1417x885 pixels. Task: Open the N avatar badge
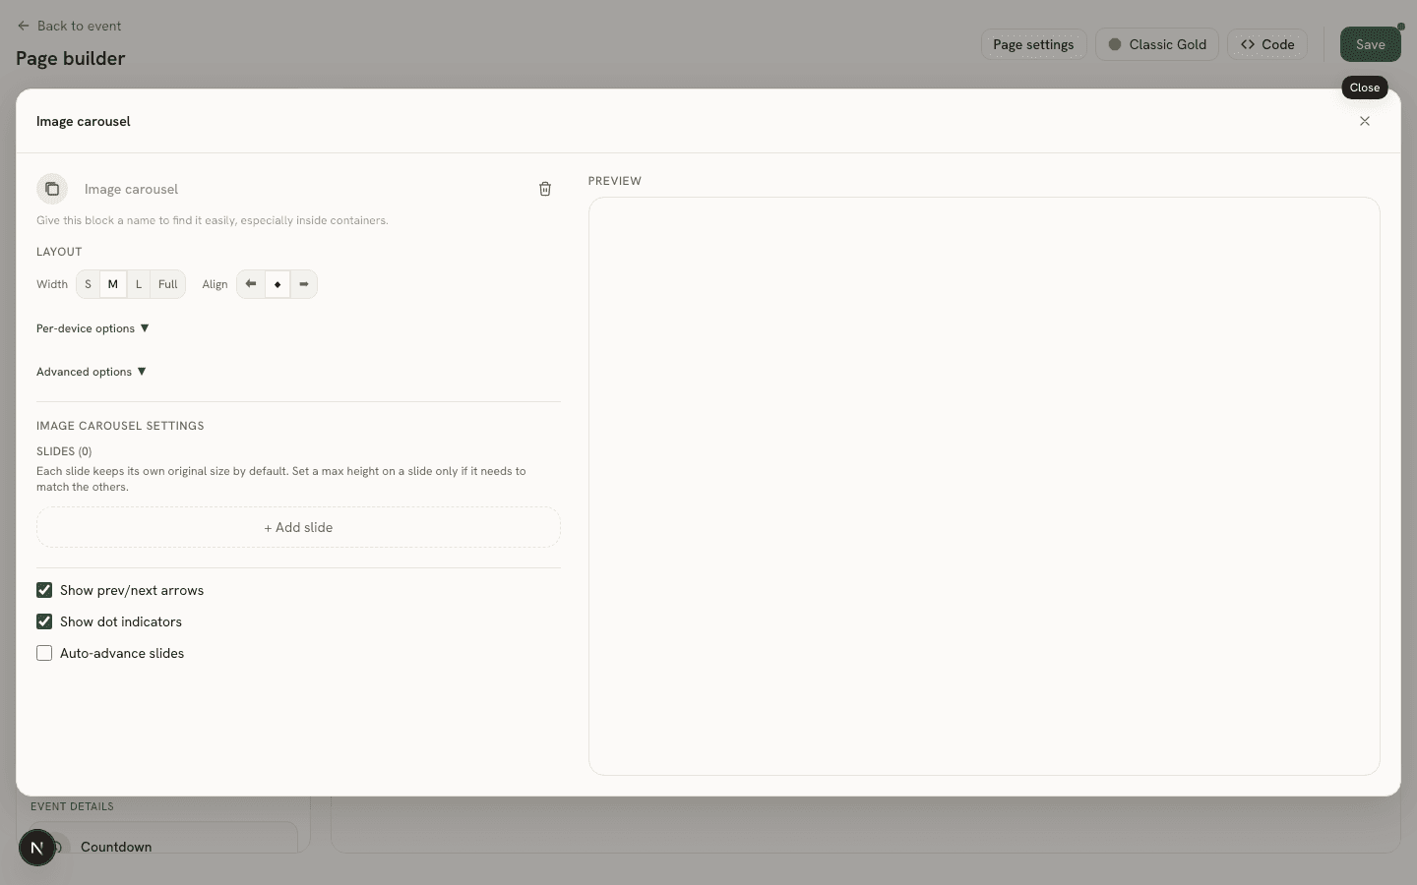[x=37, y=848]
